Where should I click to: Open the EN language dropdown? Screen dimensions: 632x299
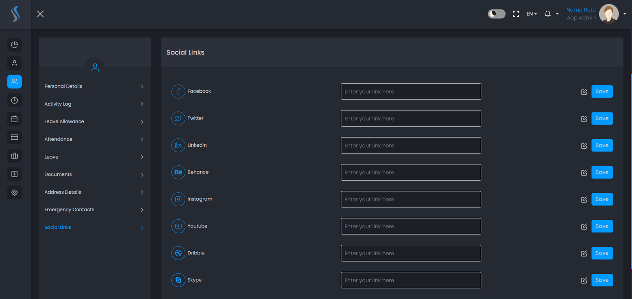point(531,14)
